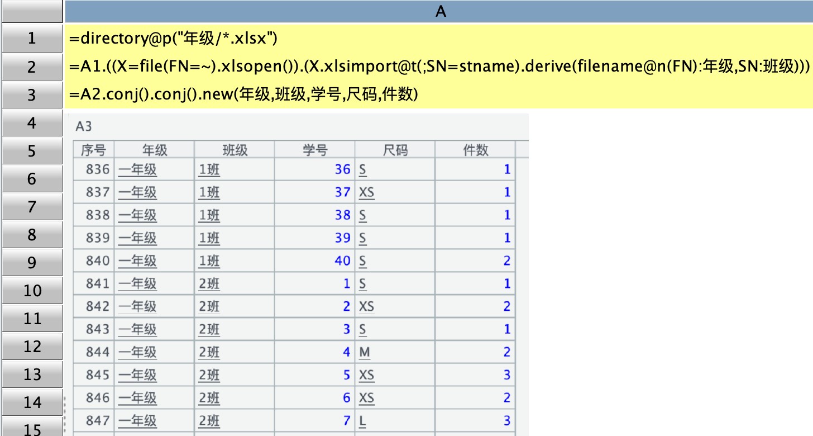
Task: Click the 件数 column header
Action: pos(476,150)
